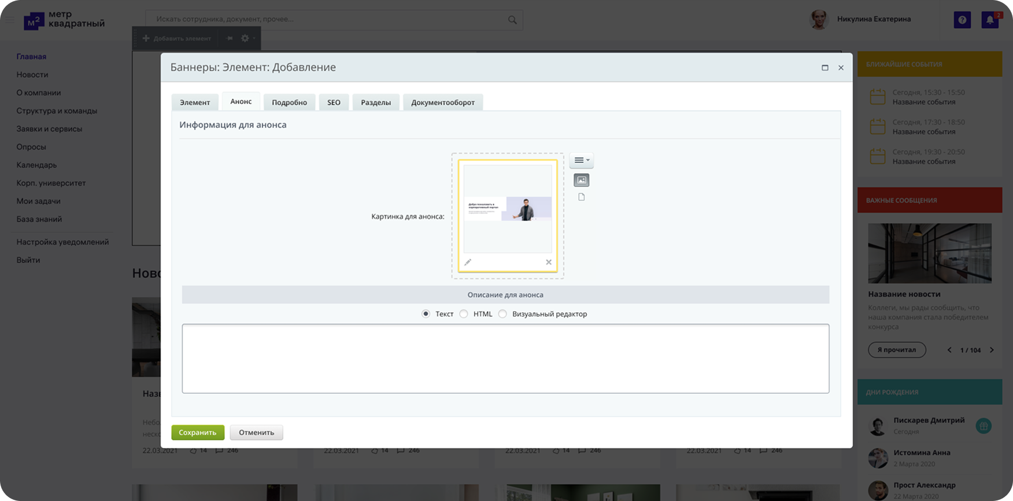Select the Текст radio button
1013x501 pixels.
click(426, 314)
